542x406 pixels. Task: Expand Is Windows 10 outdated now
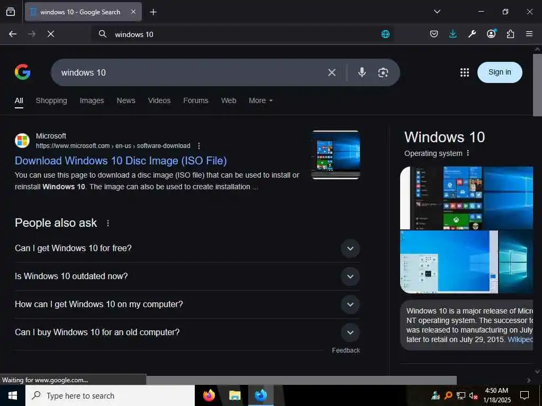pos(187,276)
